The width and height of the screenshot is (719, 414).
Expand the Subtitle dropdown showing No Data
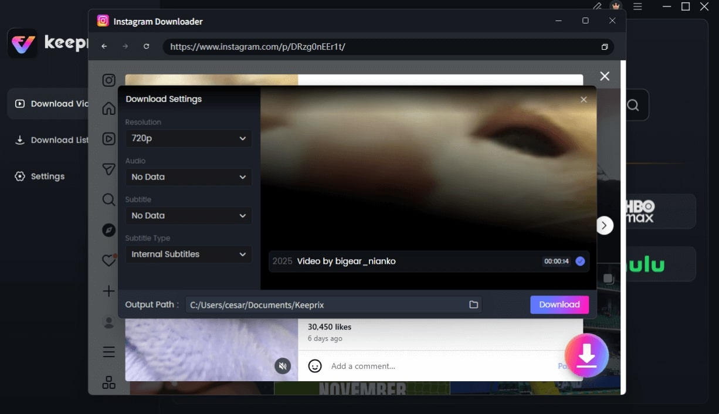tap(188, 215)
